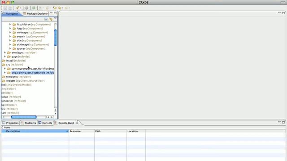Viewport: 287px width, 161px height.
Task: Click the Navigator scroll-up arrow
Action: pyautogui.click(x=56, y=110)
